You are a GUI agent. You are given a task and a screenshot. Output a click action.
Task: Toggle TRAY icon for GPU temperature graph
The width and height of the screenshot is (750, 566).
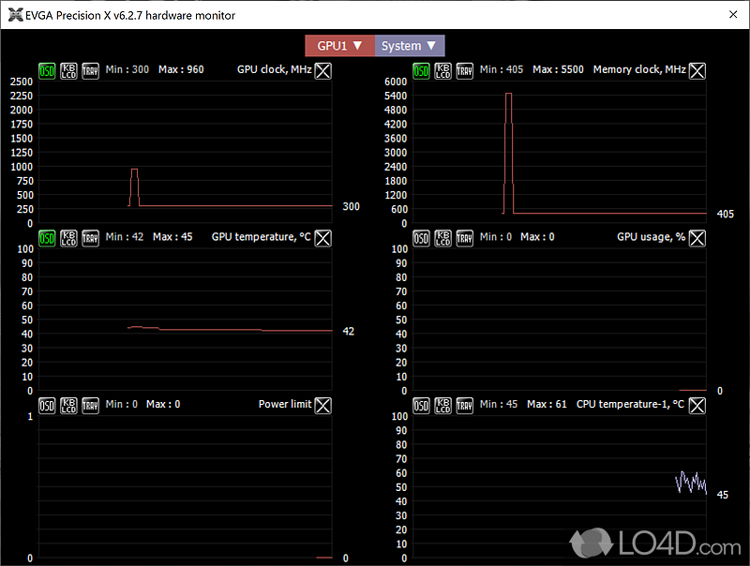click(90, 238)
